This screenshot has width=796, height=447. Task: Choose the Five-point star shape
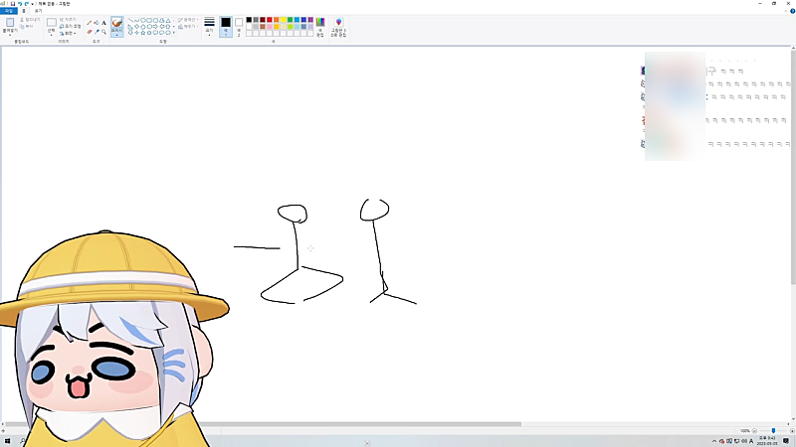[142, 33]
